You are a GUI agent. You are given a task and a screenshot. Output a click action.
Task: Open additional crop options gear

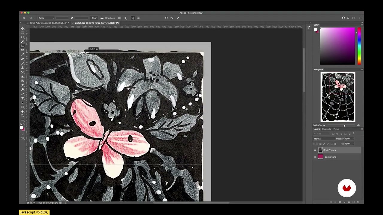click(125, 18)
